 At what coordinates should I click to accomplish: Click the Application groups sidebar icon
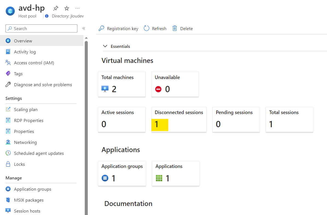(8, 189)
